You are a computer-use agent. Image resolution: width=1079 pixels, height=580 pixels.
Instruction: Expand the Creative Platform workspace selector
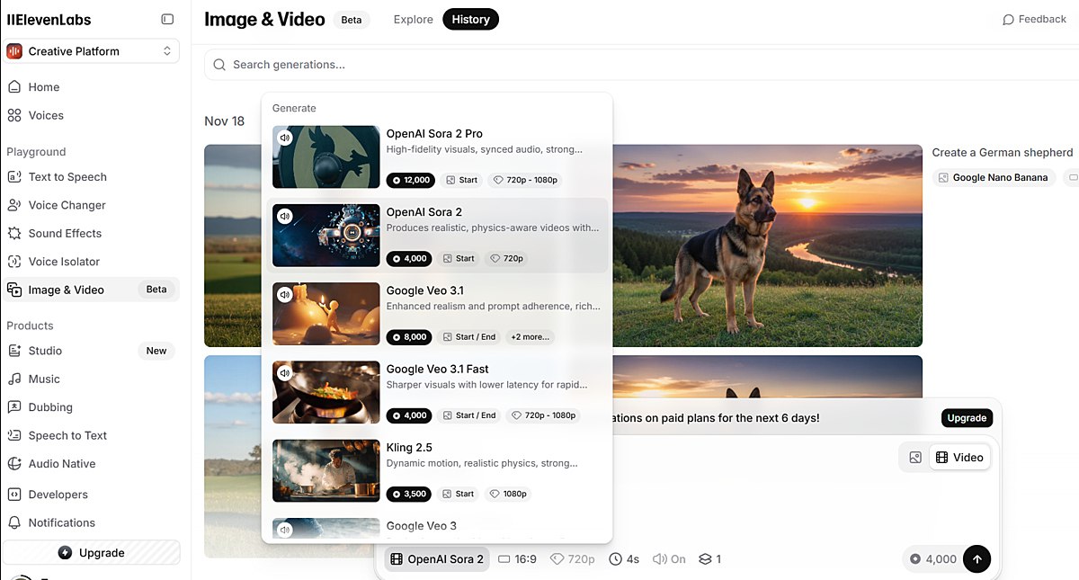coord(91,51)
